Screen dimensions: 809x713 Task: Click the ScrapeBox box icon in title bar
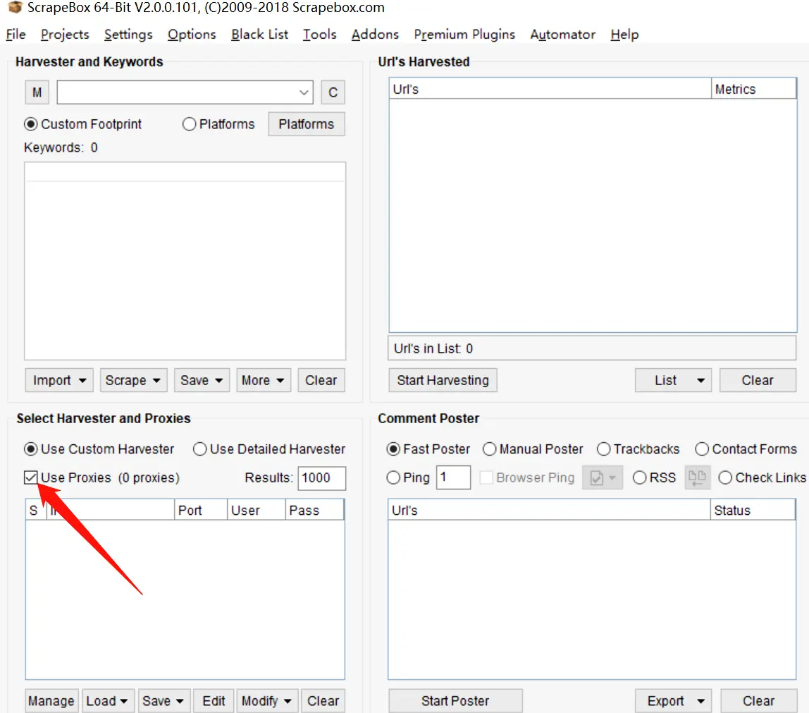coord(15,7)
